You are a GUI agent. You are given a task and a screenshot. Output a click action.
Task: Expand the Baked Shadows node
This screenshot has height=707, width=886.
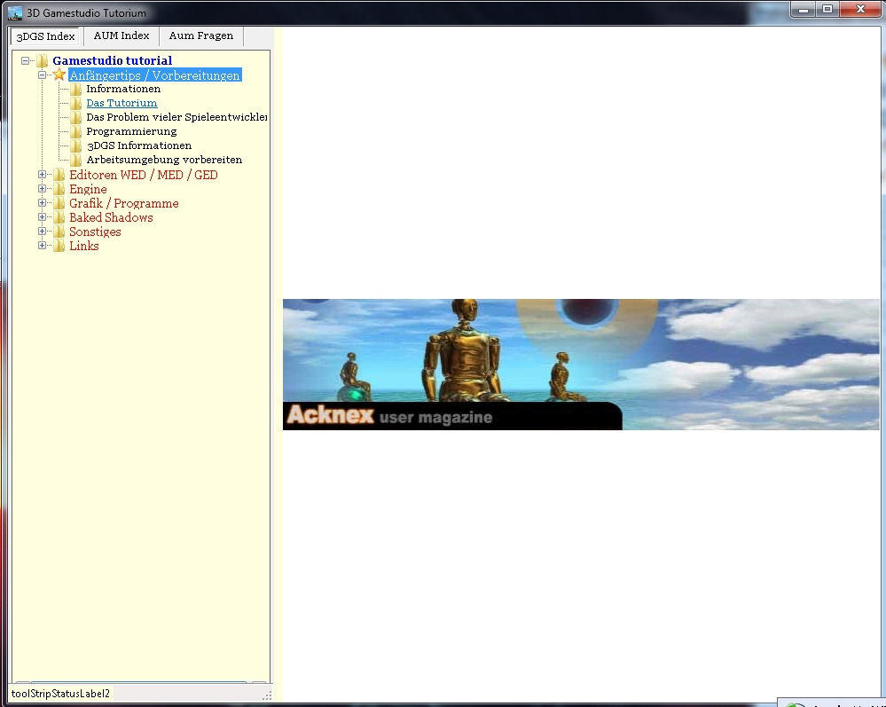42,217
